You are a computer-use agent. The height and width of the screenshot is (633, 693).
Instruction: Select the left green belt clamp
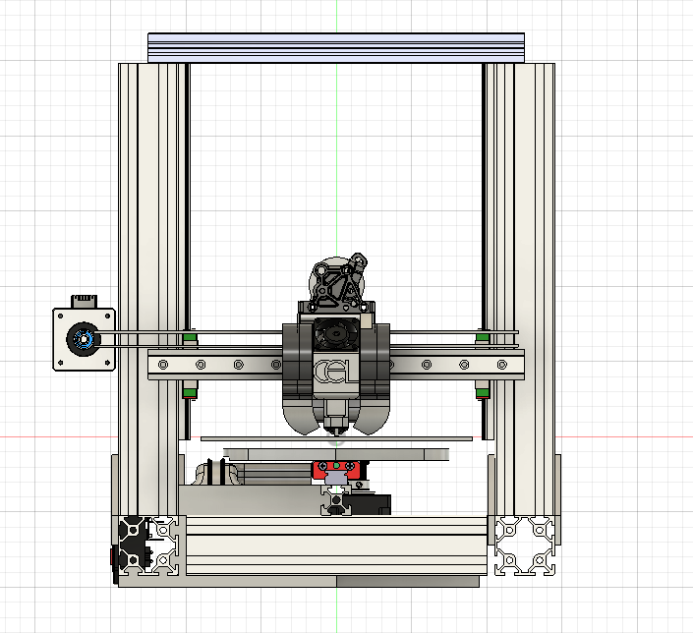pyautogui.click(x=190, y=340)
